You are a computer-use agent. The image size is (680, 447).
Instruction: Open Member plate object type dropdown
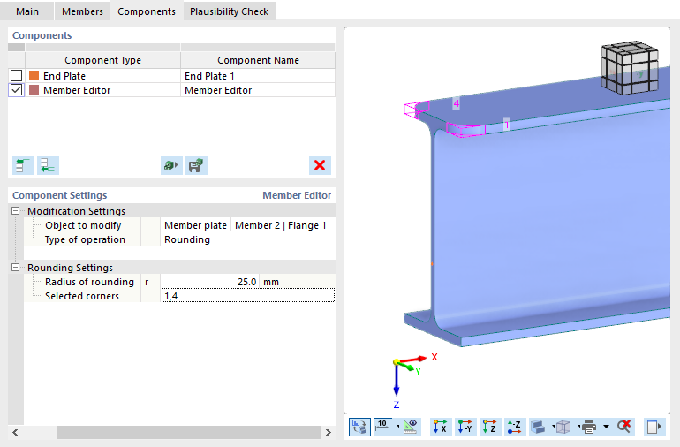click(x=195, y=225)
